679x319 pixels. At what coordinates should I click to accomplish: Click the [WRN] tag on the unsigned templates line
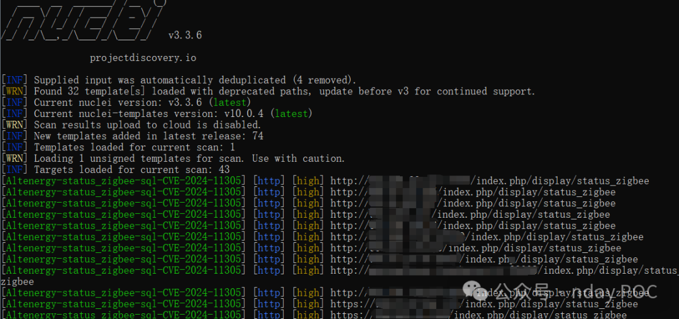(15, 159)
